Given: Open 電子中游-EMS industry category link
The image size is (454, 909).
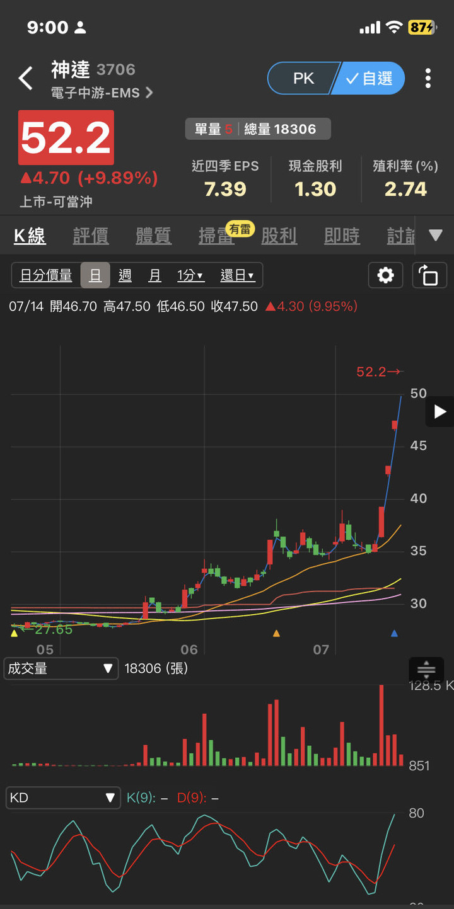Looking at the screenshot, I should point(102,93).
